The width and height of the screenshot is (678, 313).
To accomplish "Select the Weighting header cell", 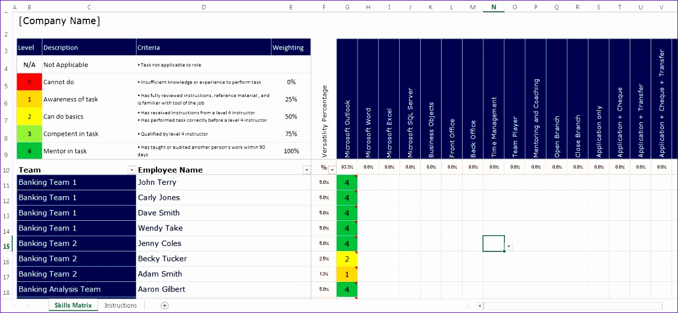I will (290, 47).
